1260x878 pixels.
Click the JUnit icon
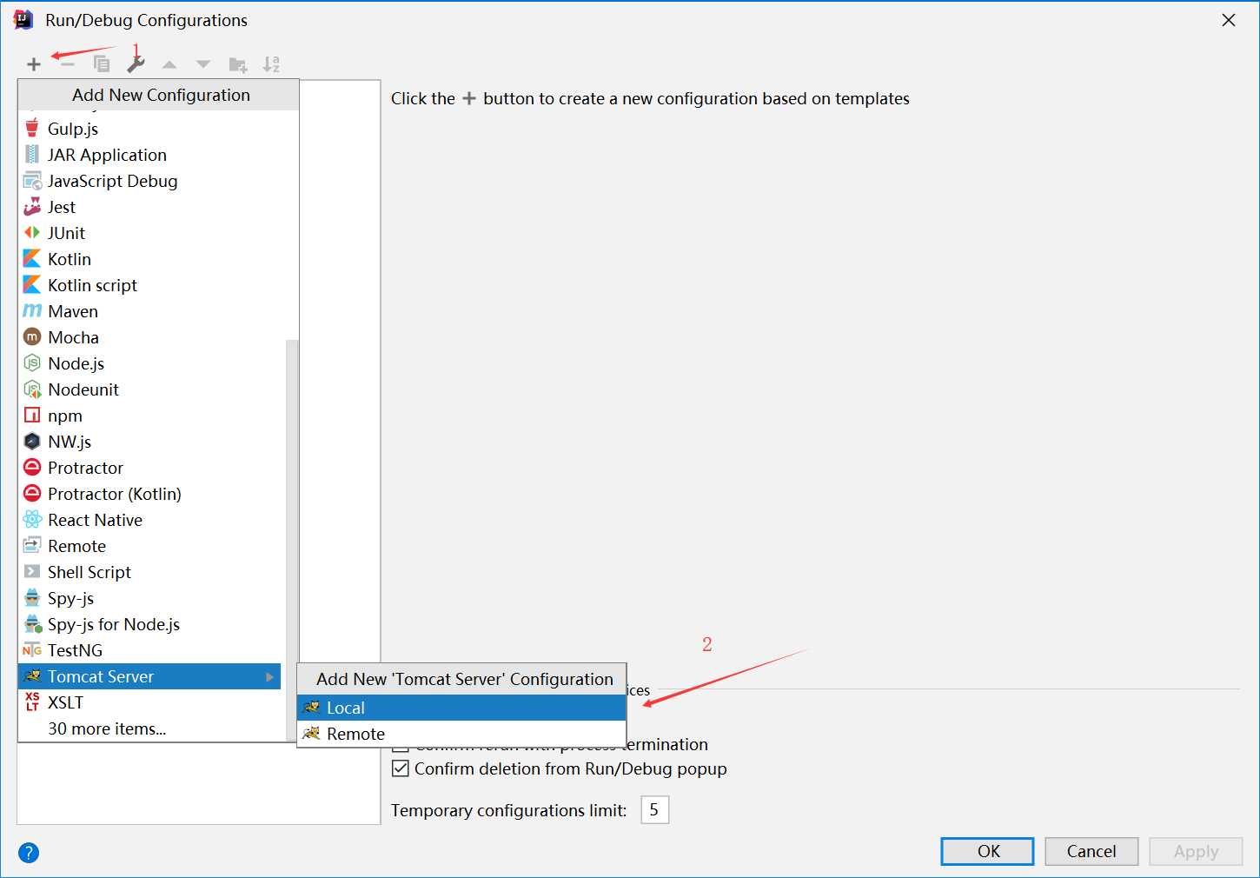(x=32, y=233)
